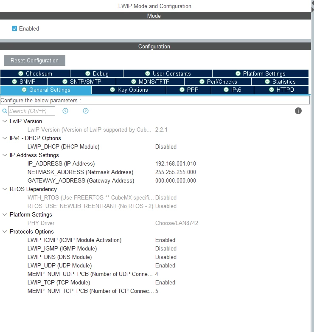Click the search magnifier icon
The height and width of the screenshot is (332, 314).
[5, 111]
